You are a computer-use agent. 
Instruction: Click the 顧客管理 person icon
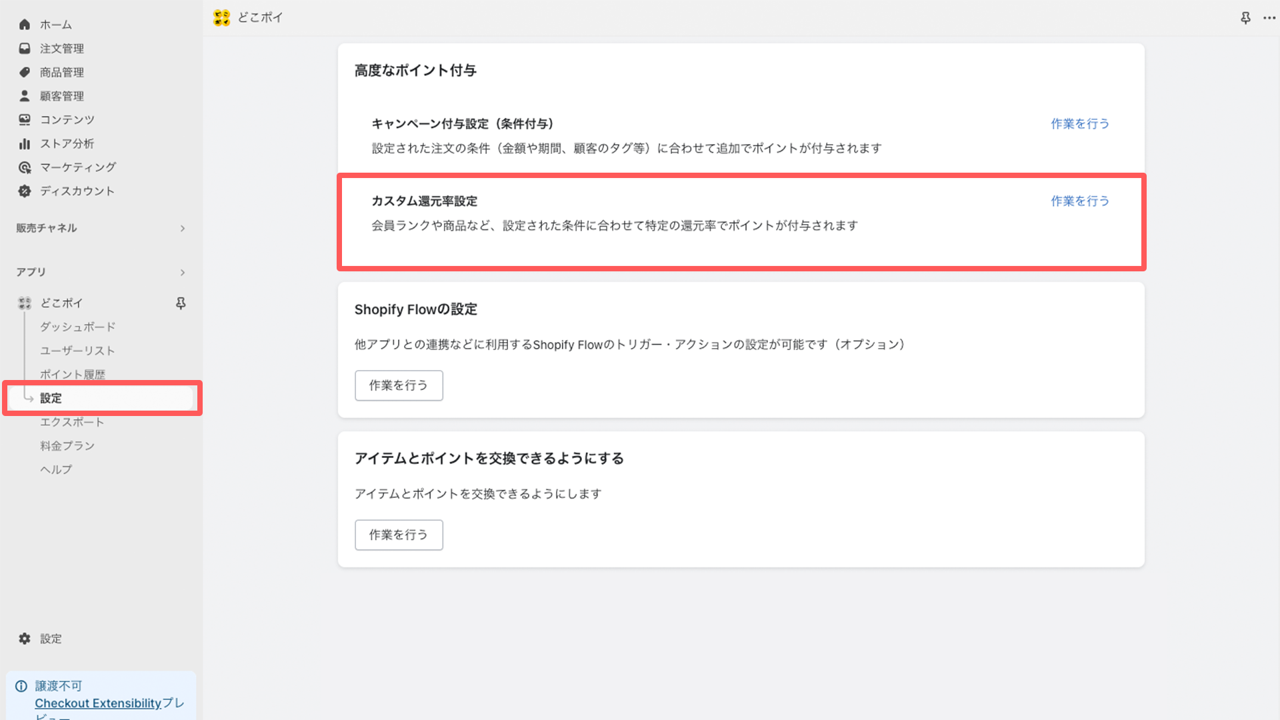[25, 96]
